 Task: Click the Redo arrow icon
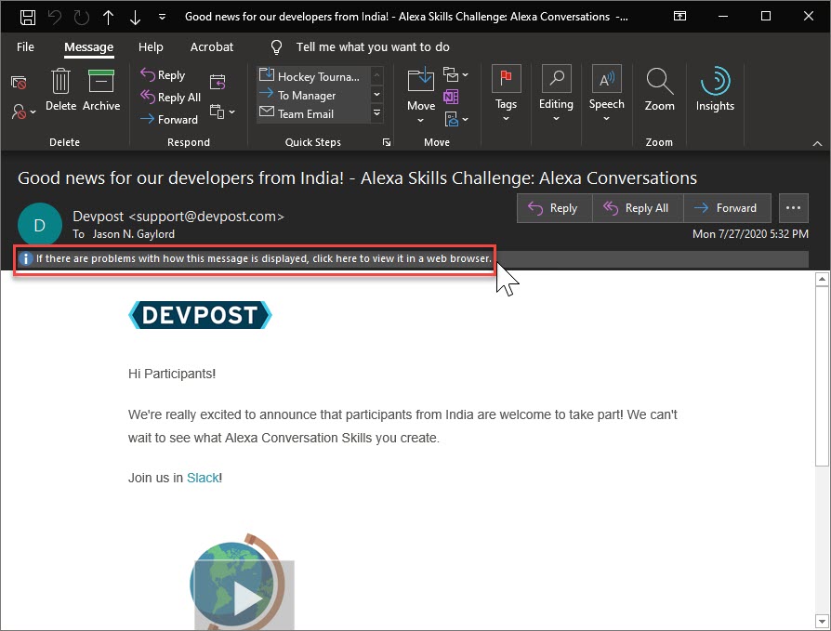point(82,17)
